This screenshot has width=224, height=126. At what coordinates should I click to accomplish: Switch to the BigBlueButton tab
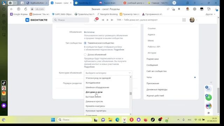[x=37, y=3]
